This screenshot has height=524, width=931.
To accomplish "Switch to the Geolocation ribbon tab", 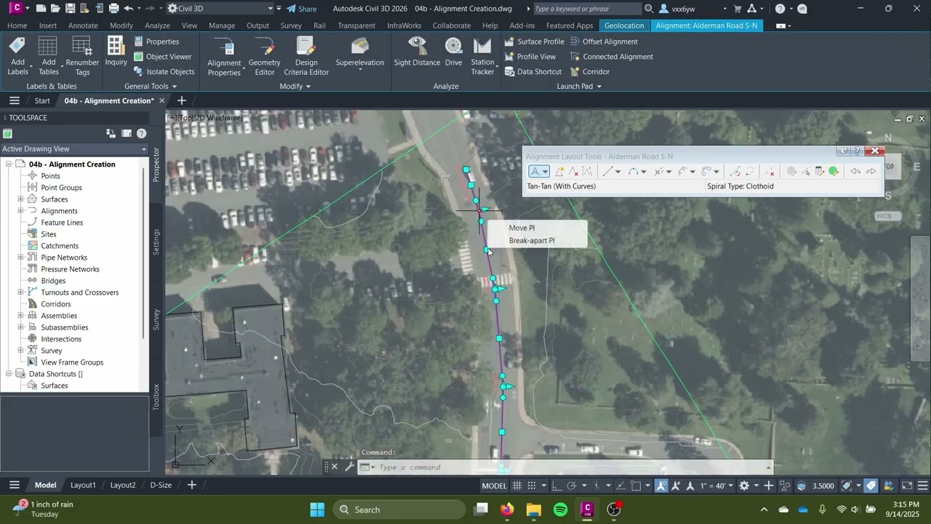I will tap(624, 25).
